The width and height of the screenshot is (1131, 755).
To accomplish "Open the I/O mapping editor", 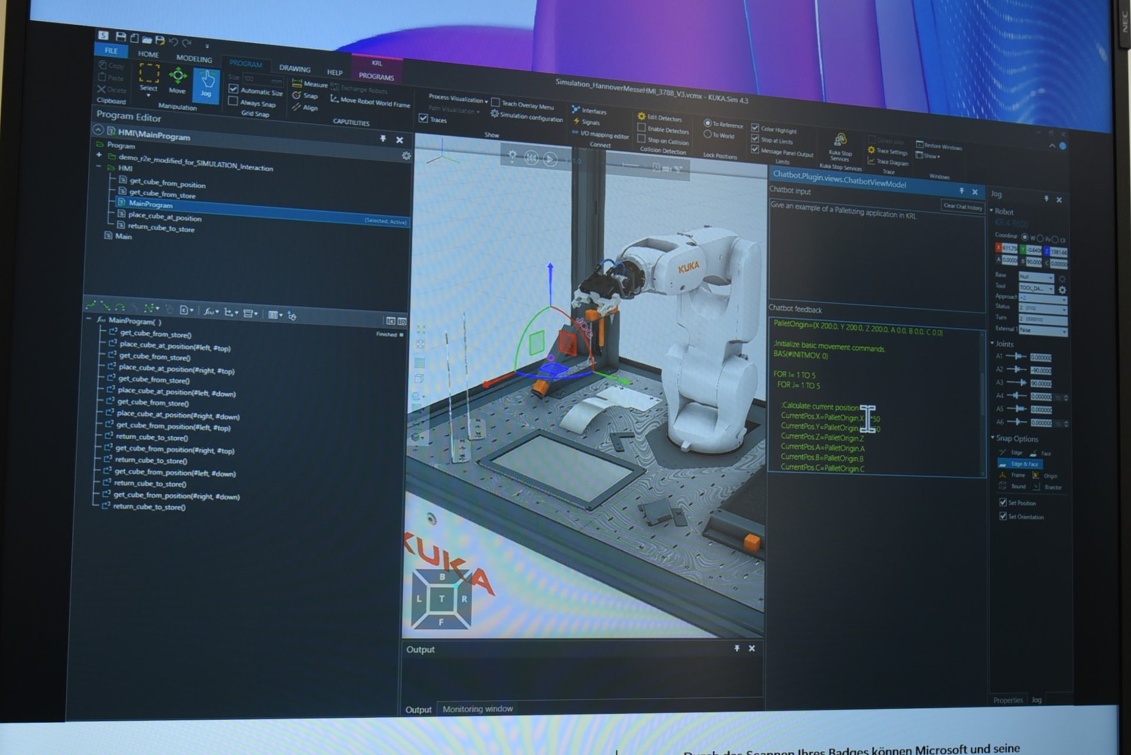I will coord(600,134).
